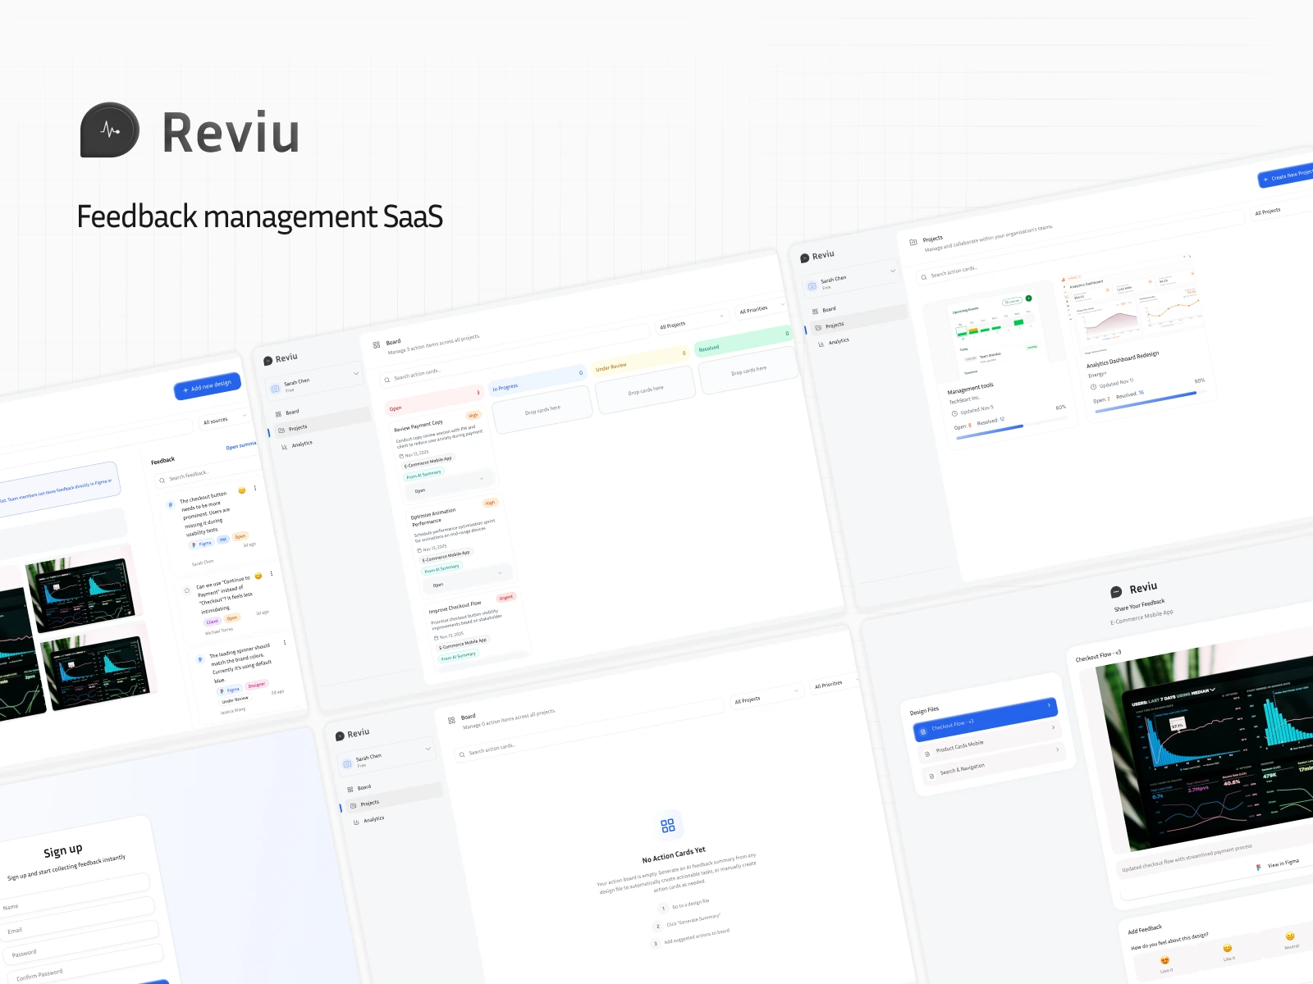
Task: Open All Projects dropdown in action-cards board
Action: pyautogui.click(x=693, y=321)
